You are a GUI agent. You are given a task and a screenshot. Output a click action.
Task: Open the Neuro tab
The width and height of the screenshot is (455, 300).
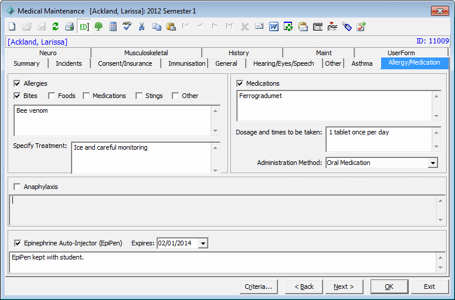[x=48, y=53]
